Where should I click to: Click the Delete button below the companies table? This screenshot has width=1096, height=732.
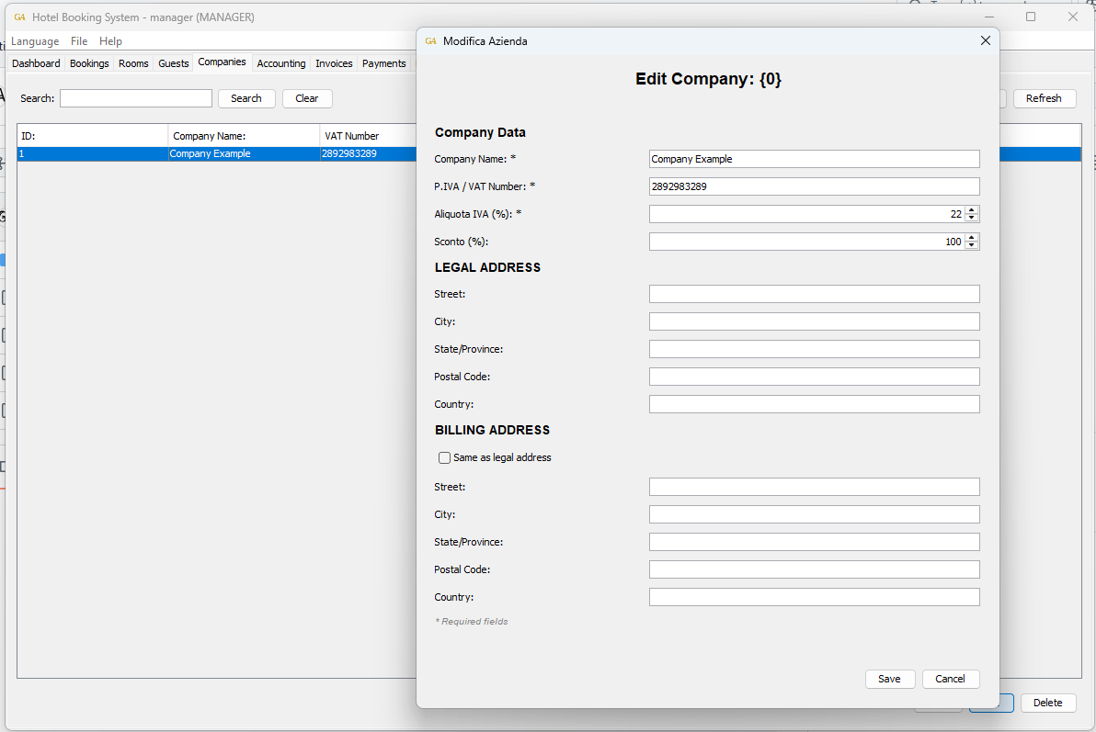pyautogui.click(x=1047, y=703)
